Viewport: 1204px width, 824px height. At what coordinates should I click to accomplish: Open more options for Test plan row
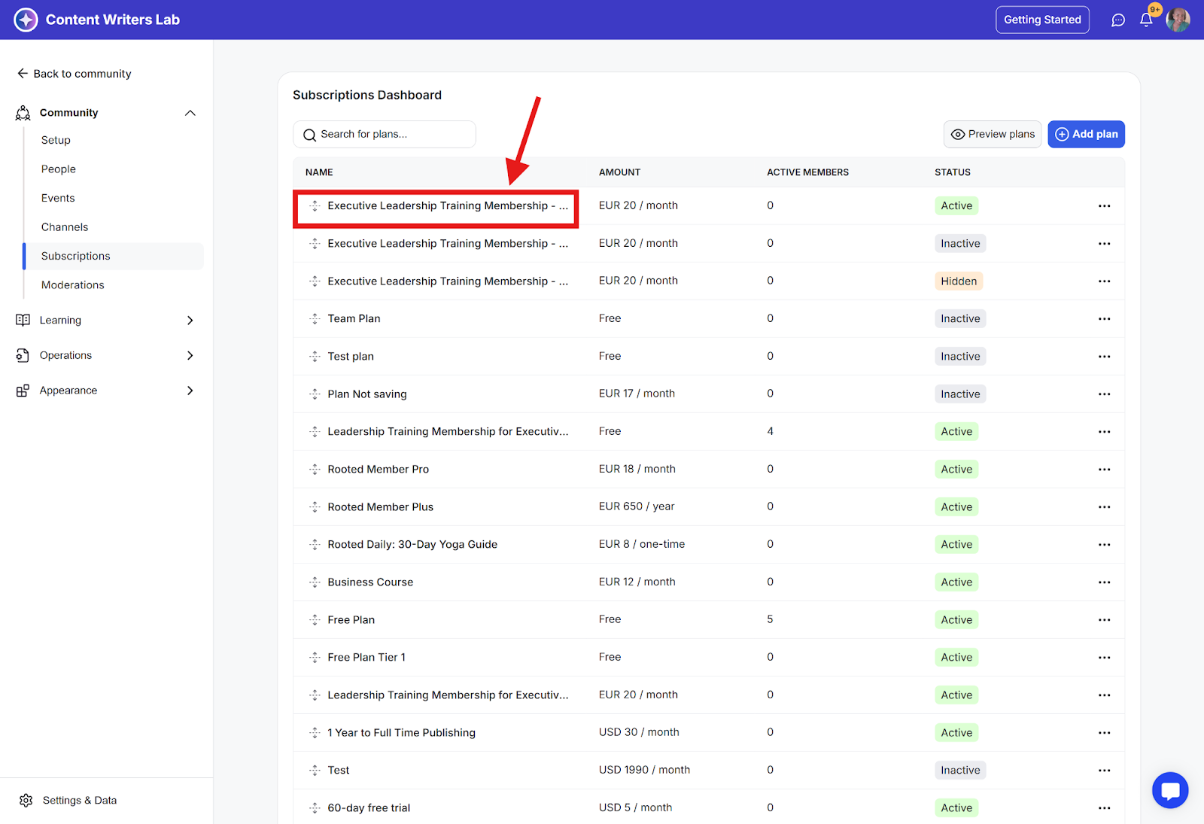pos(1104,357)
